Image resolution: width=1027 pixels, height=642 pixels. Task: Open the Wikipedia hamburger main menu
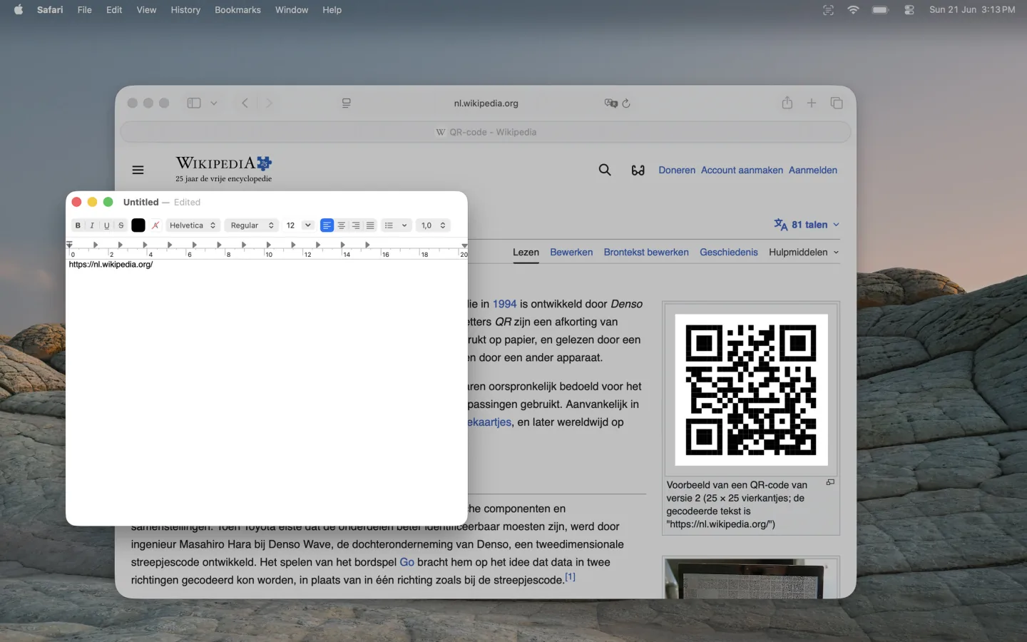[x=138, y=170]
